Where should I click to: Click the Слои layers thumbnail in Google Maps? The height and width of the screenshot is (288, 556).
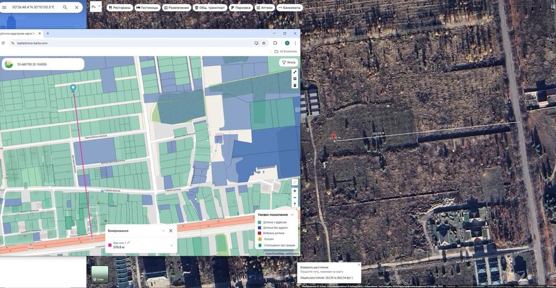point(100,274)
